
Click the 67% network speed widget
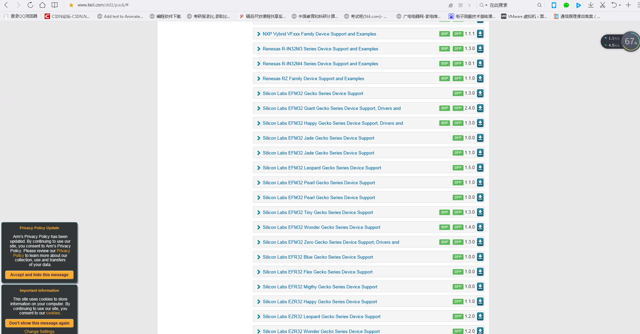coord(630,42)
